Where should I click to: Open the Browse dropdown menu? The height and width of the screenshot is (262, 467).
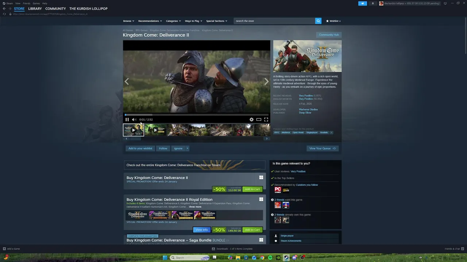(x=128, y=21)
